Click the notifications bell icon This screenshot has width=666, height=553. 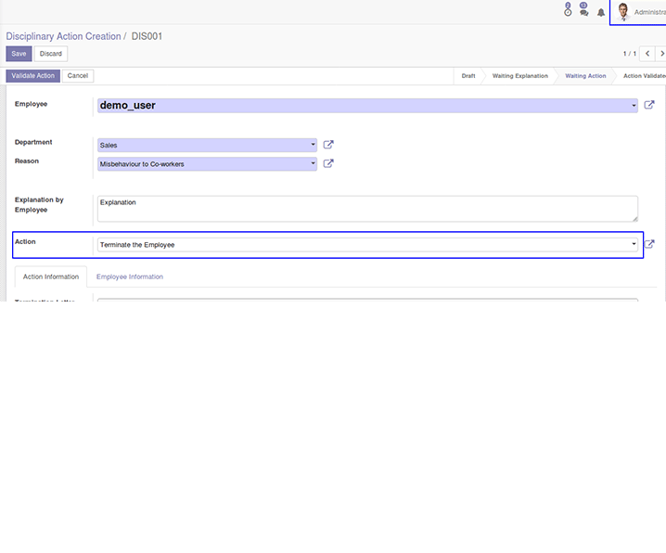tap(601, 13)
